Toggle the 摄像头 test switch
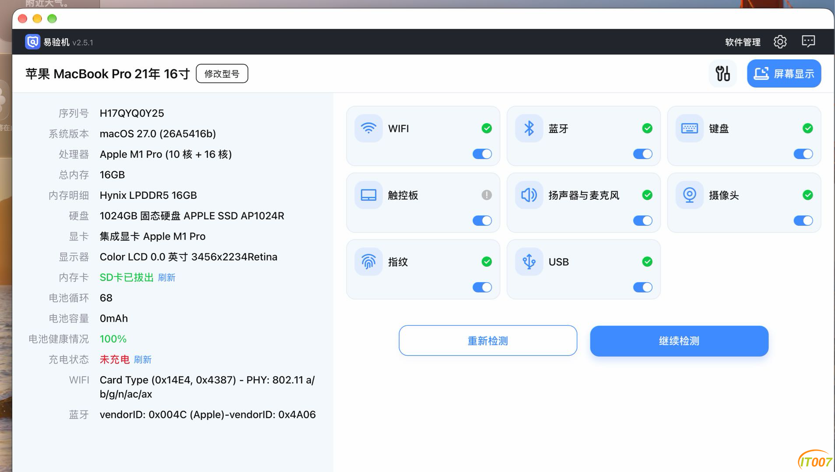 (x=803, y=221)
